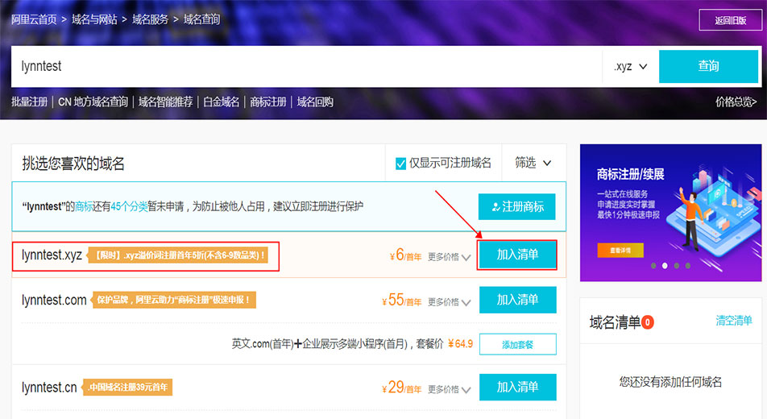767x419 pixels.
Task: Click the 注册商标 button
Action: click(x=516, y=207)
